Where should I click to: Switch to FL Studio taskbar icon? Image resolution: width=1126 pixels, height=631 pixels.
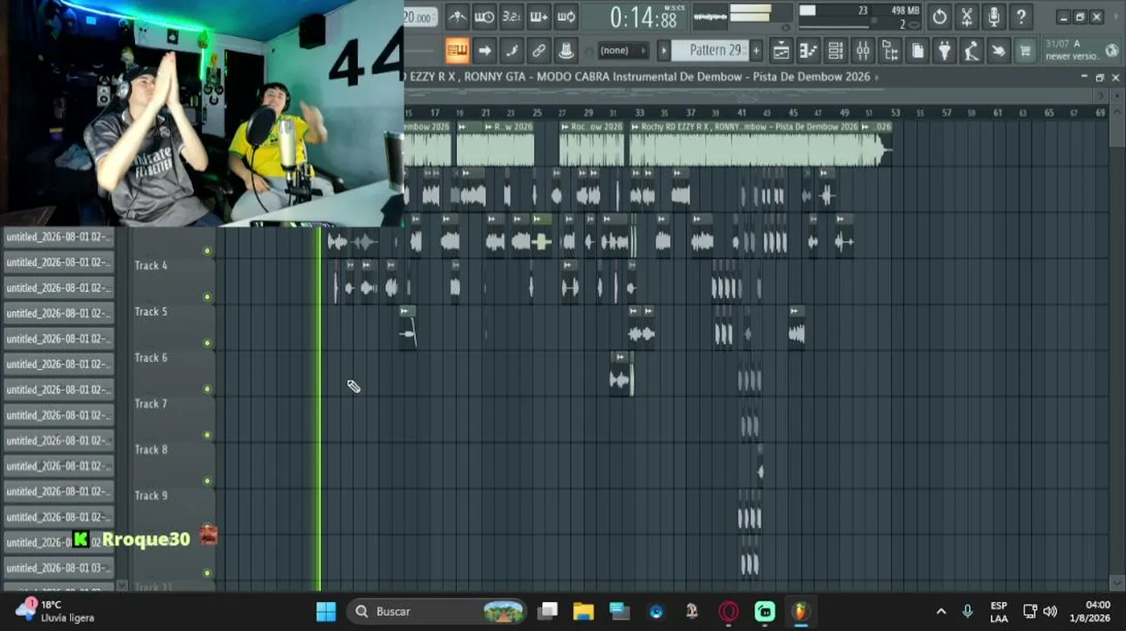click(800, 612)
